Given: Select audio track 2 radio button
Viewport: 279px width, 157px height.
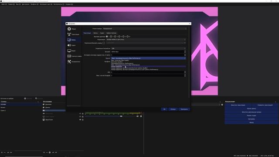Looking at the screenshot, I should point(111,37).
